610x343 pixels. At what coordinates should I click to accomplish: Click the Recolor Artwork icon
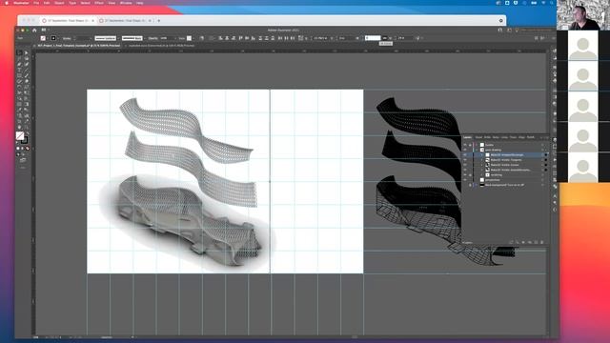tap(202, 38)
